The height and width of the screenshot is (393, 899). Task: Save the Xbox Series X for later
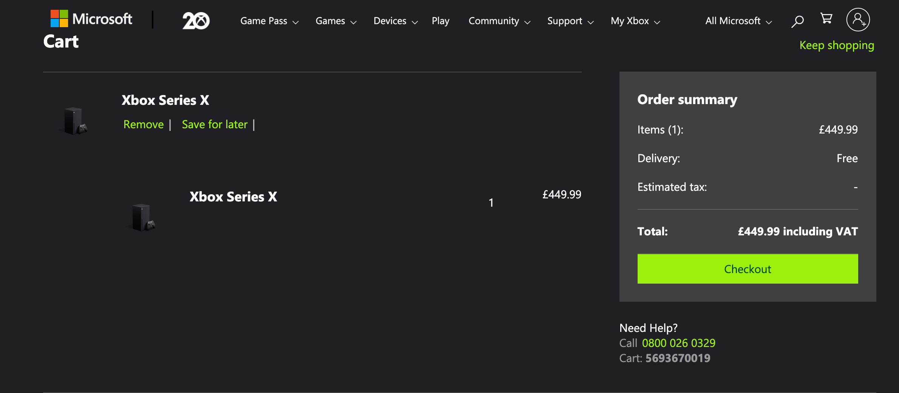coord(215,124)
